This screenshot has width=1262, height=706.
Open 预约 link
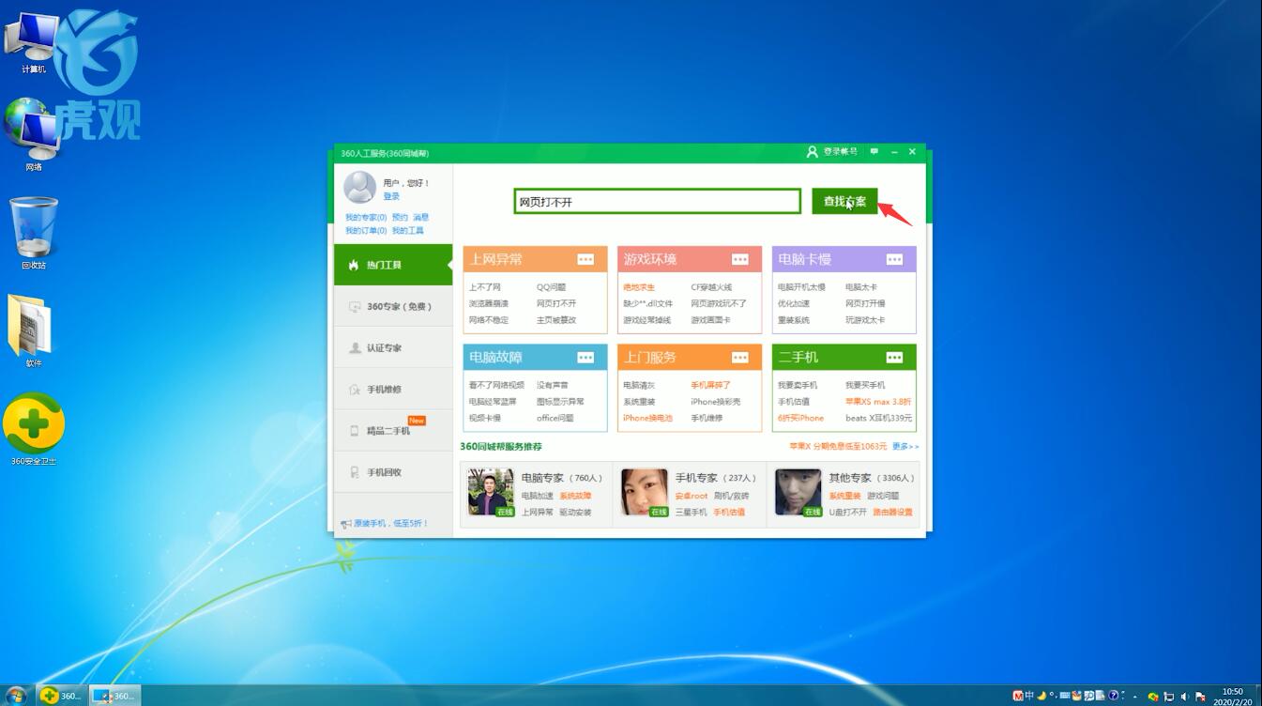400,217
